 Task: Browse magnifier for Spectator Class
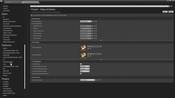94,38
